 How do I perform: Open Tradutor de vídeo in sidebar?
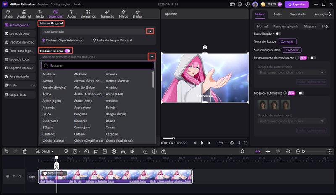click(x=19, y=42)
